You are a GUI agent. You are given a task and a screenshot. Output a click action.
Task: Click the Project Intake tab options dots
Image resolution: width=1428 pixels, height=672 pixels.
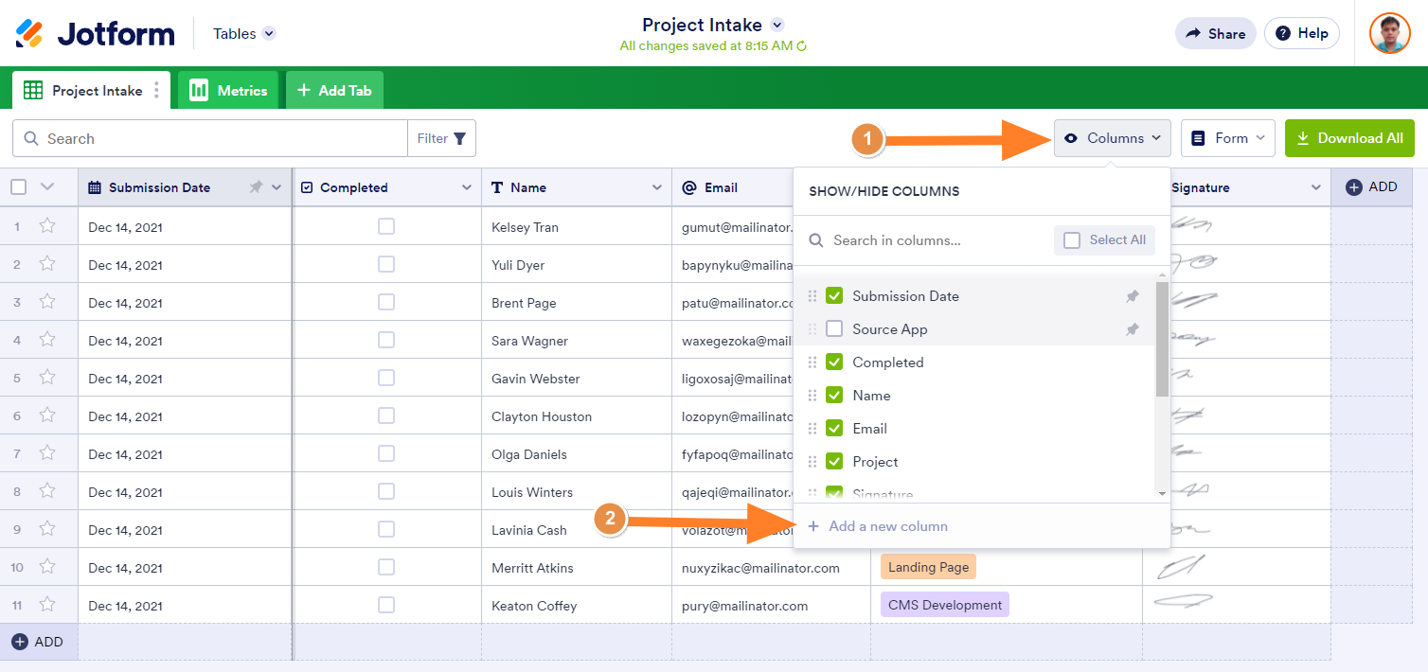156,91
